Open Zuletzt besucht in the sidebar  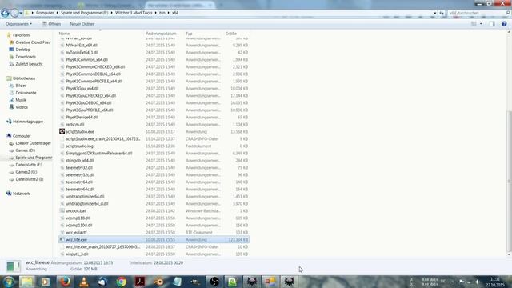(x=29, y=64)
